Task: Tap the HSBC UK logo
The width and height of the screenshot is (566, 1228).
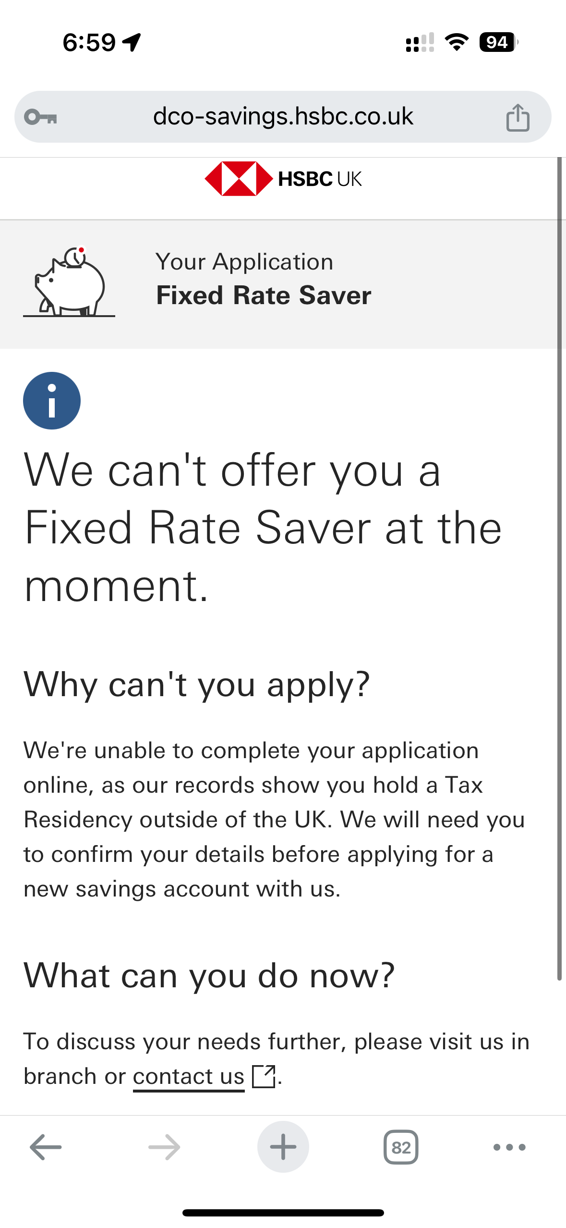Action: [x=283, y=179]
